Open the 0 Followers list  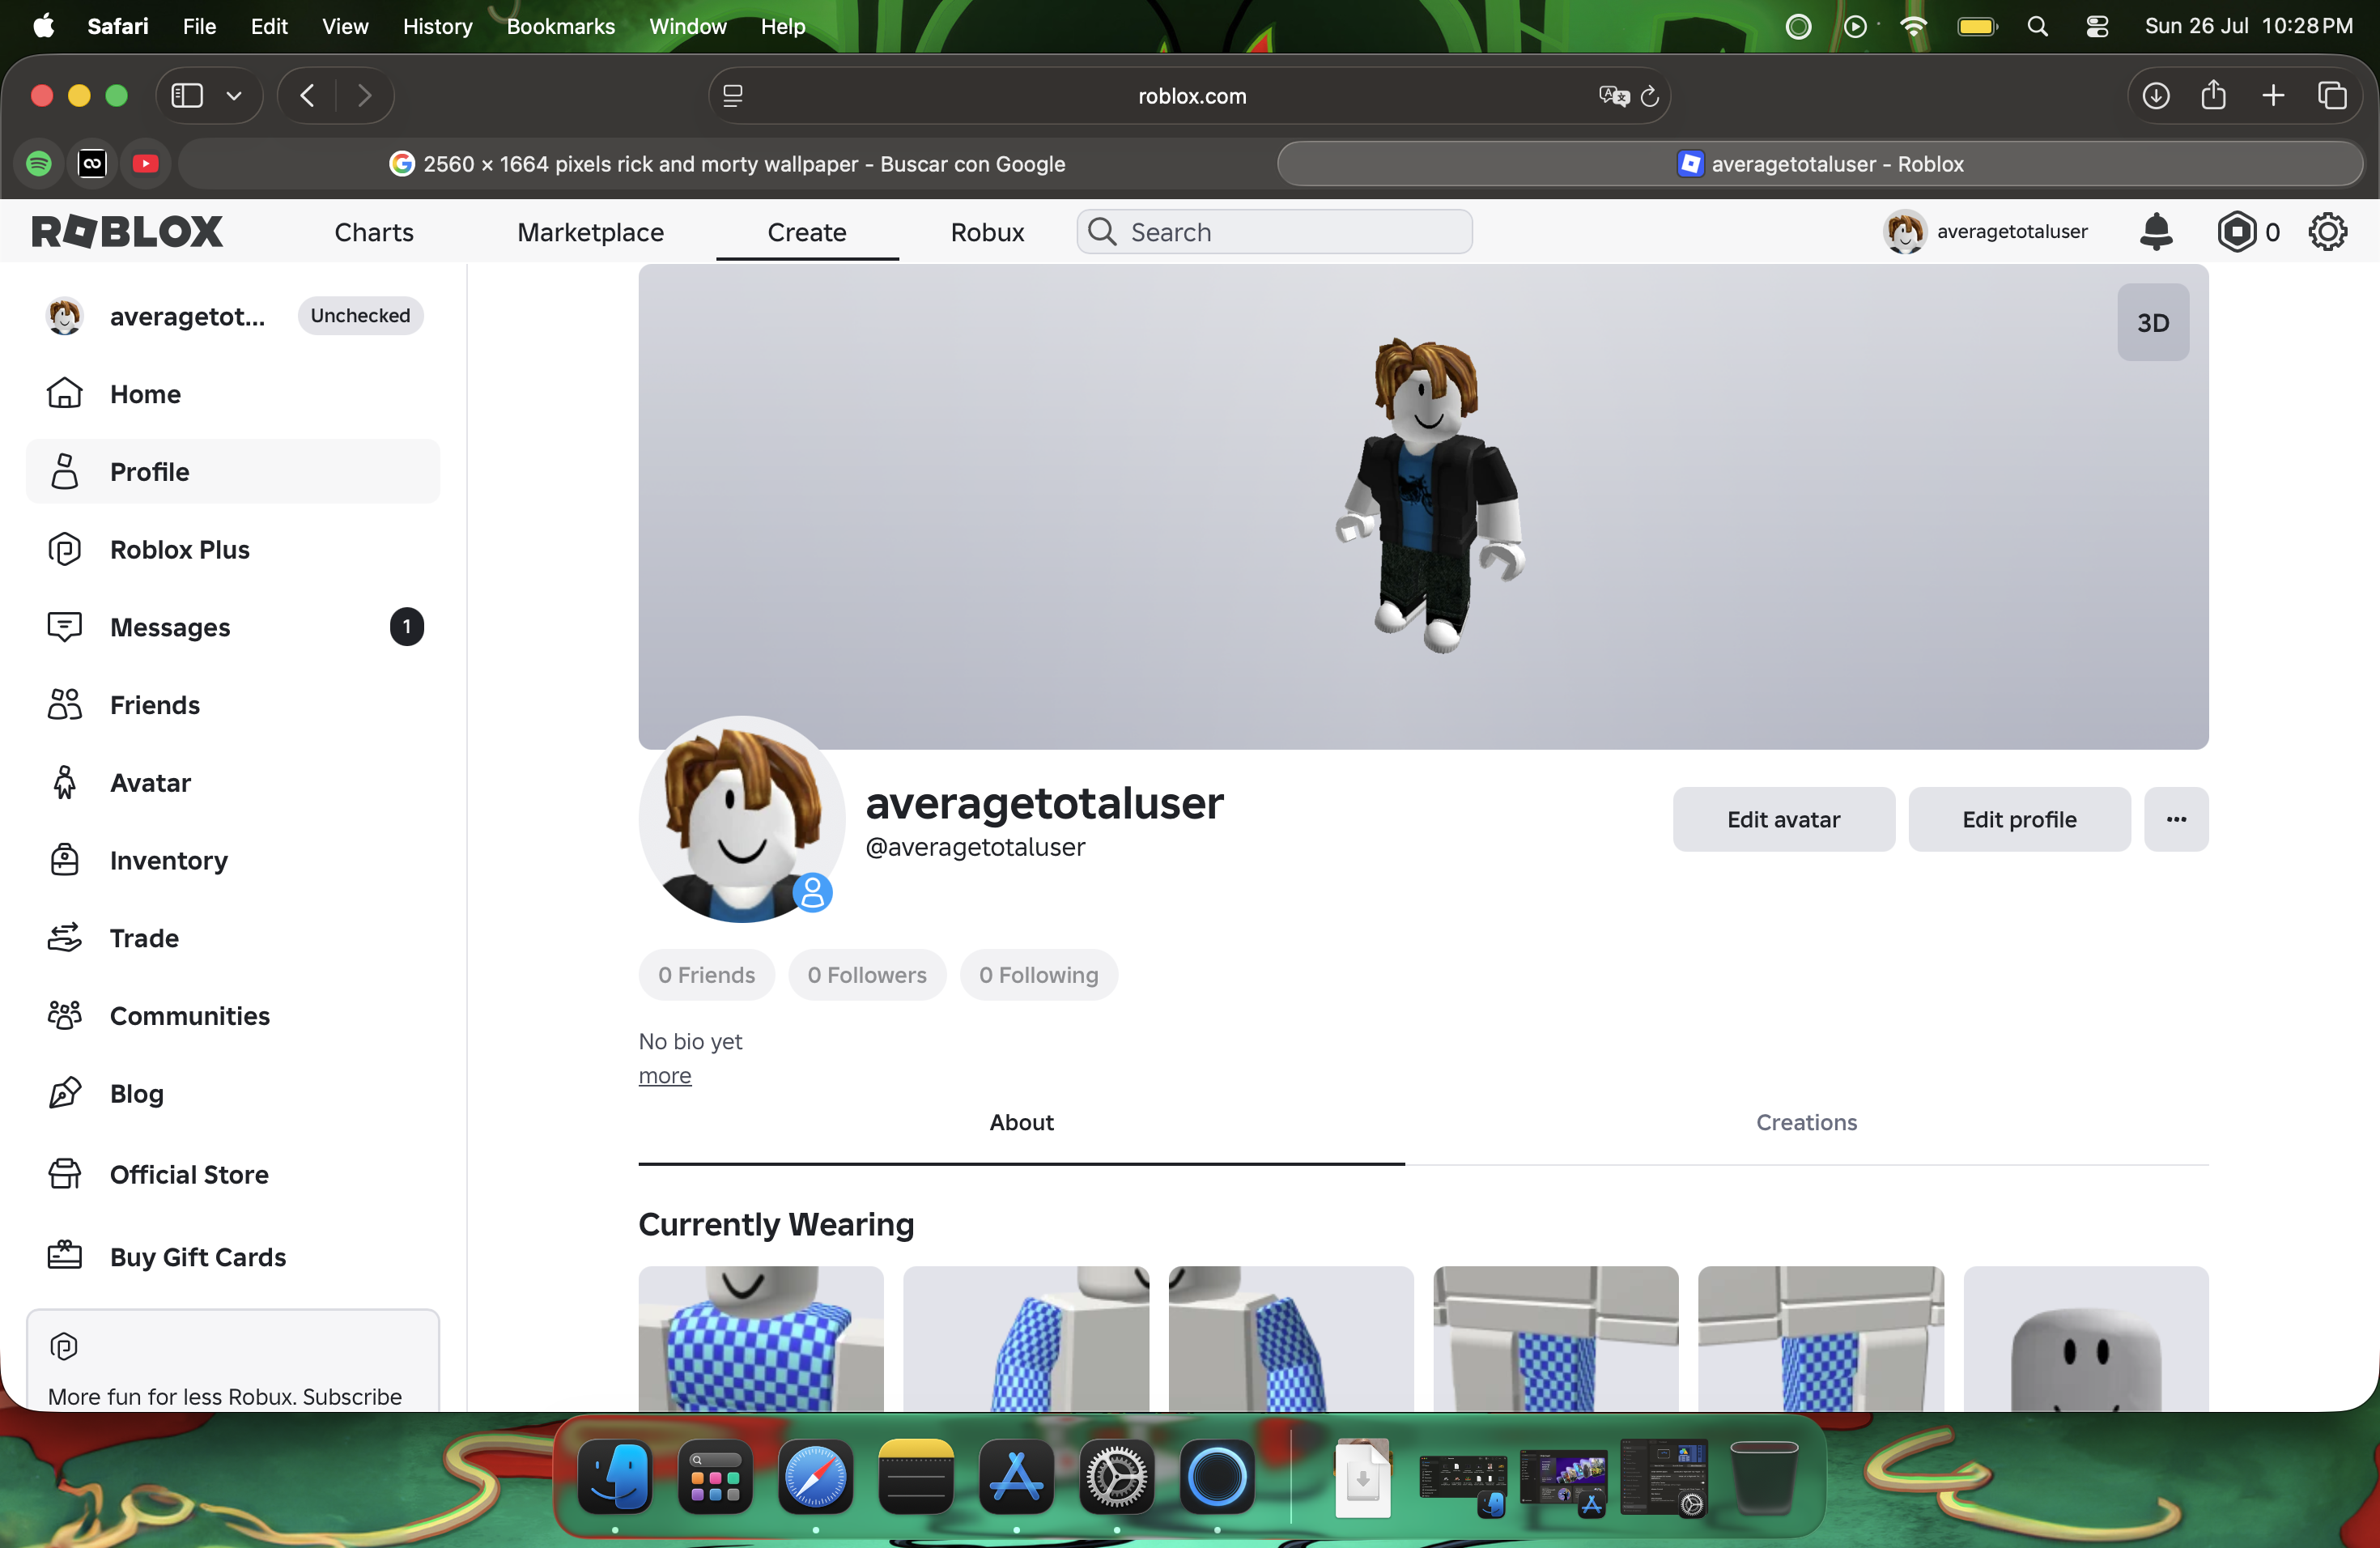click(x=867, y=974)
